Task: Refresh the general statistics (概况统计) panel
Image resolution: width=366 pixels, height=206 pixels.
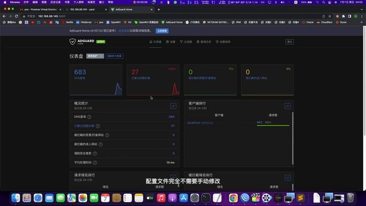Action: click(173, 106)
